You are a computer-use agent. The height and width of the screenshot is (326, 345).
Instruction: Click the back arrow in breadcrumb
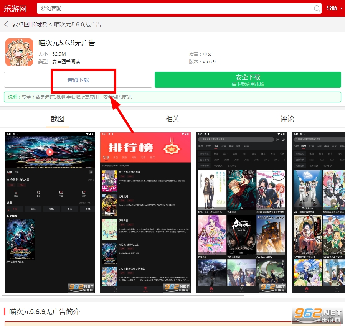coord(6,25)
